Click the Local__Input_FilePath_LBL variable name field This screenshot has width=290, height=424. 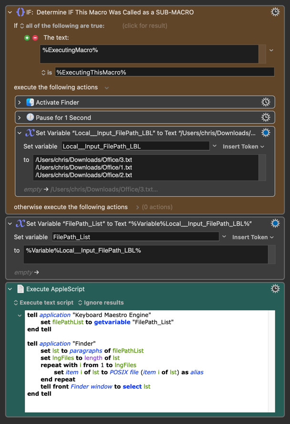(x=135, y=146)
